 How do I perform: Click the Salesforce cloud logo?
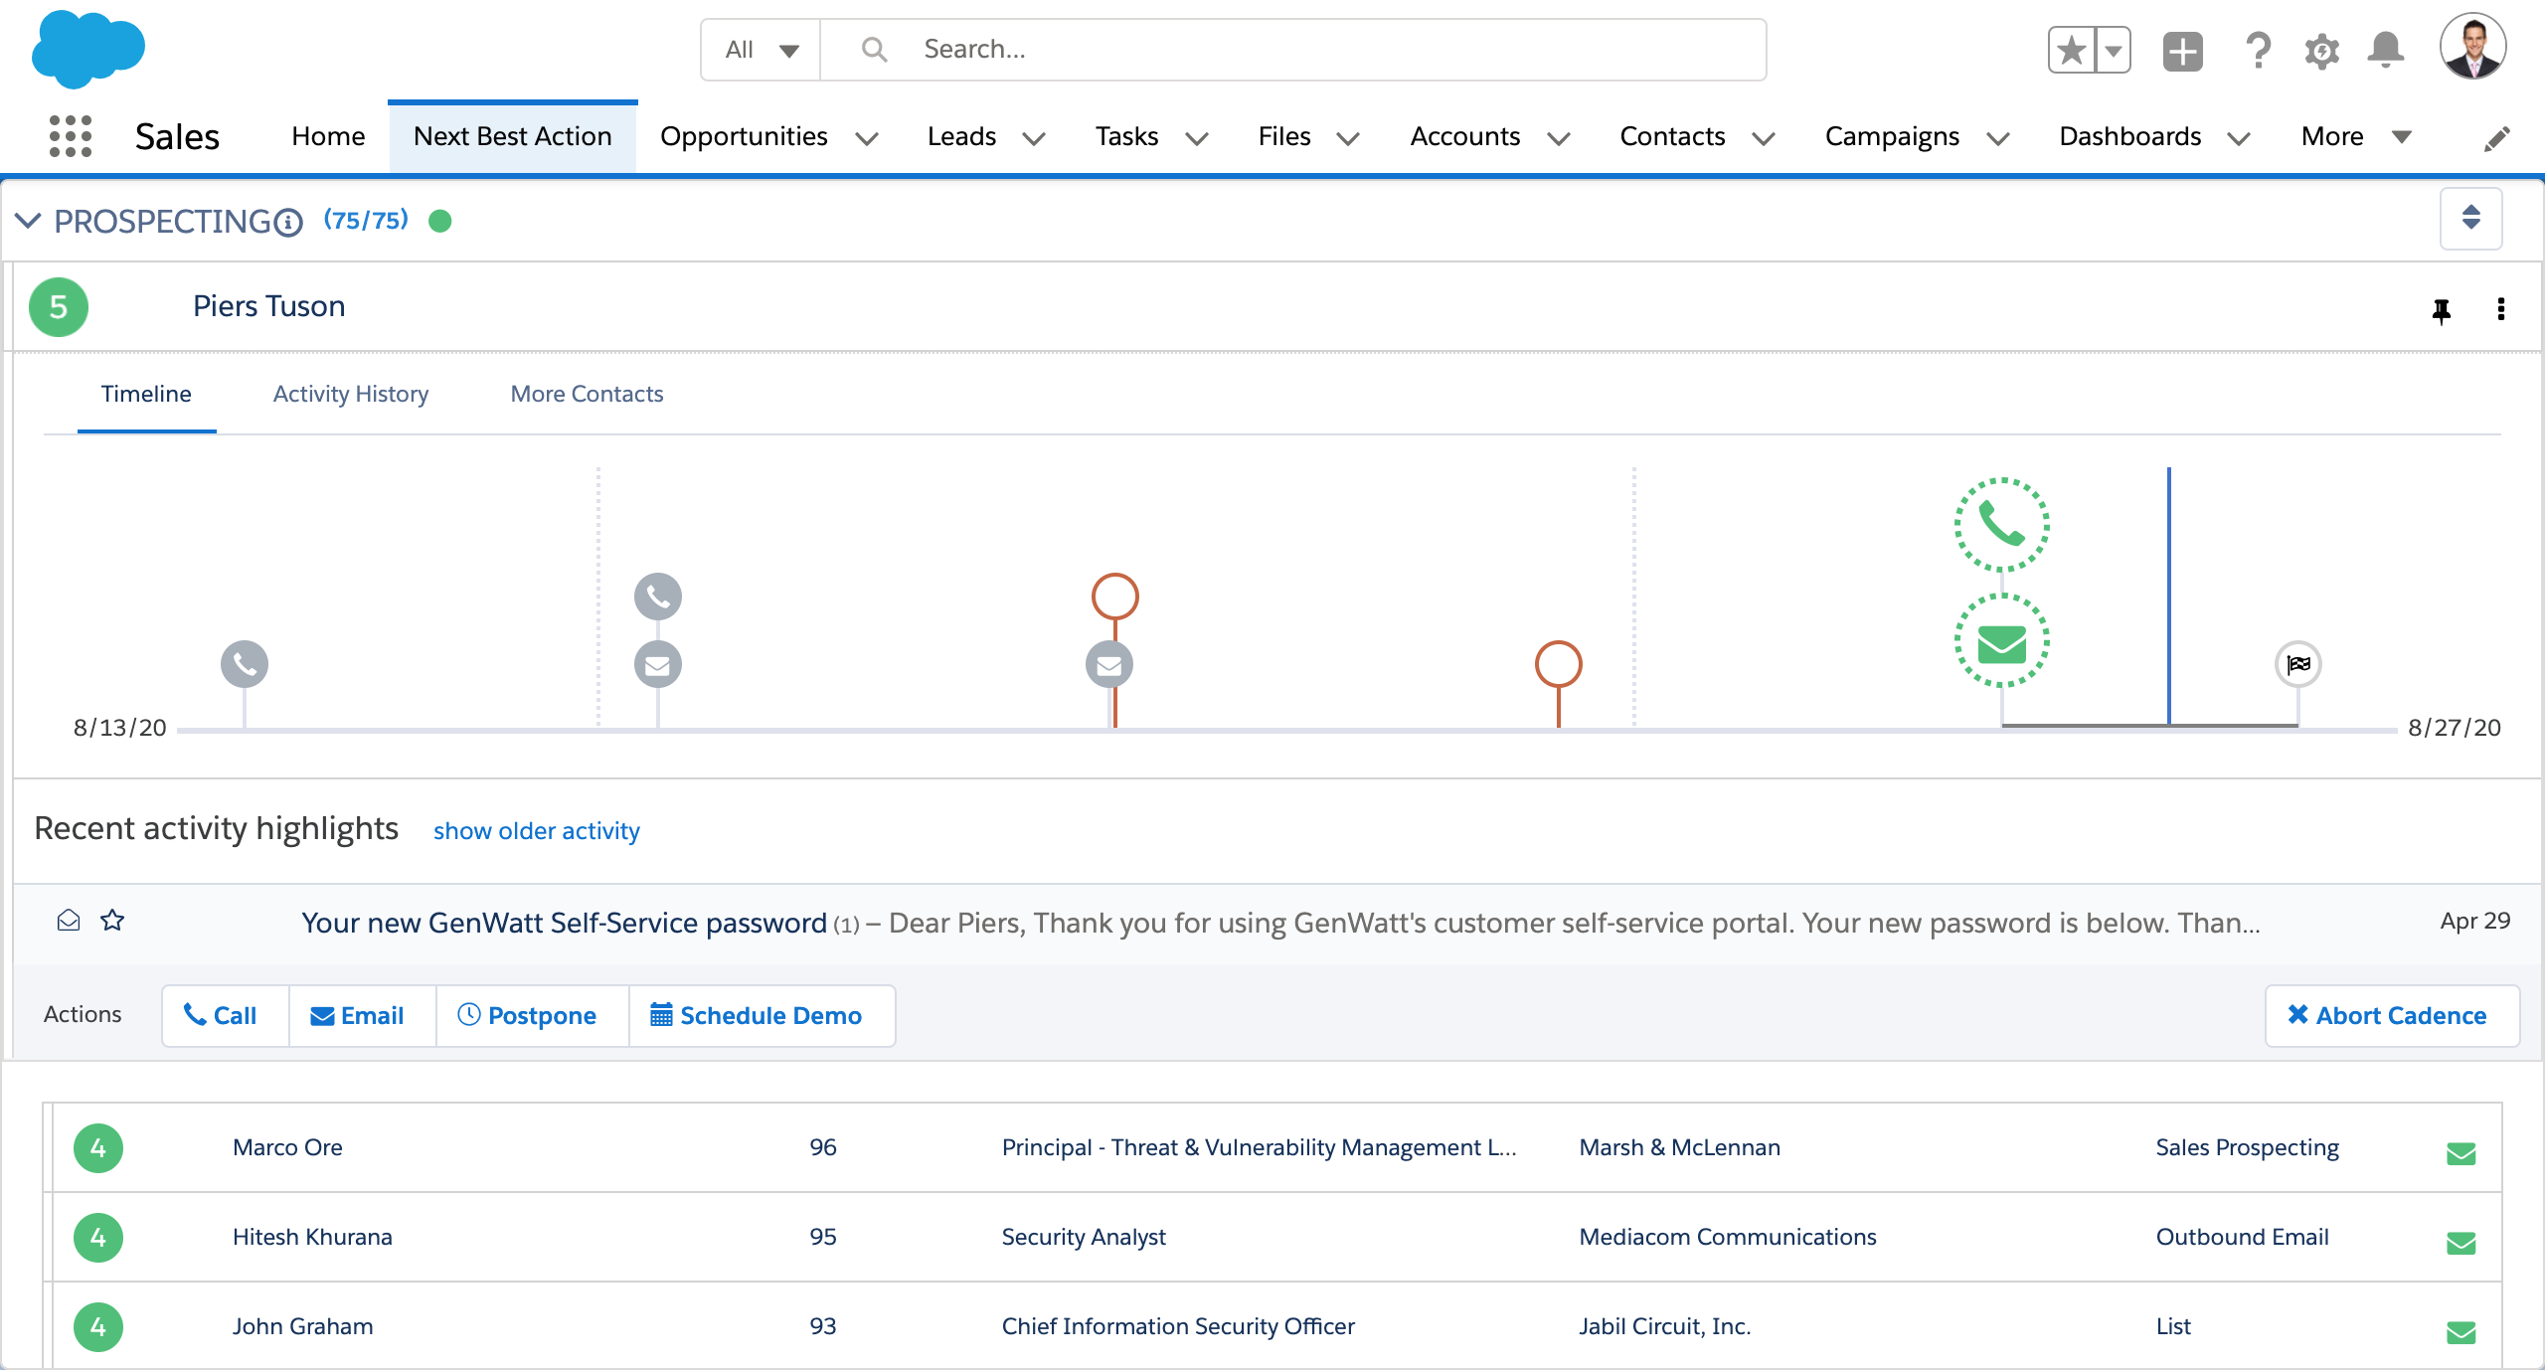87,49
